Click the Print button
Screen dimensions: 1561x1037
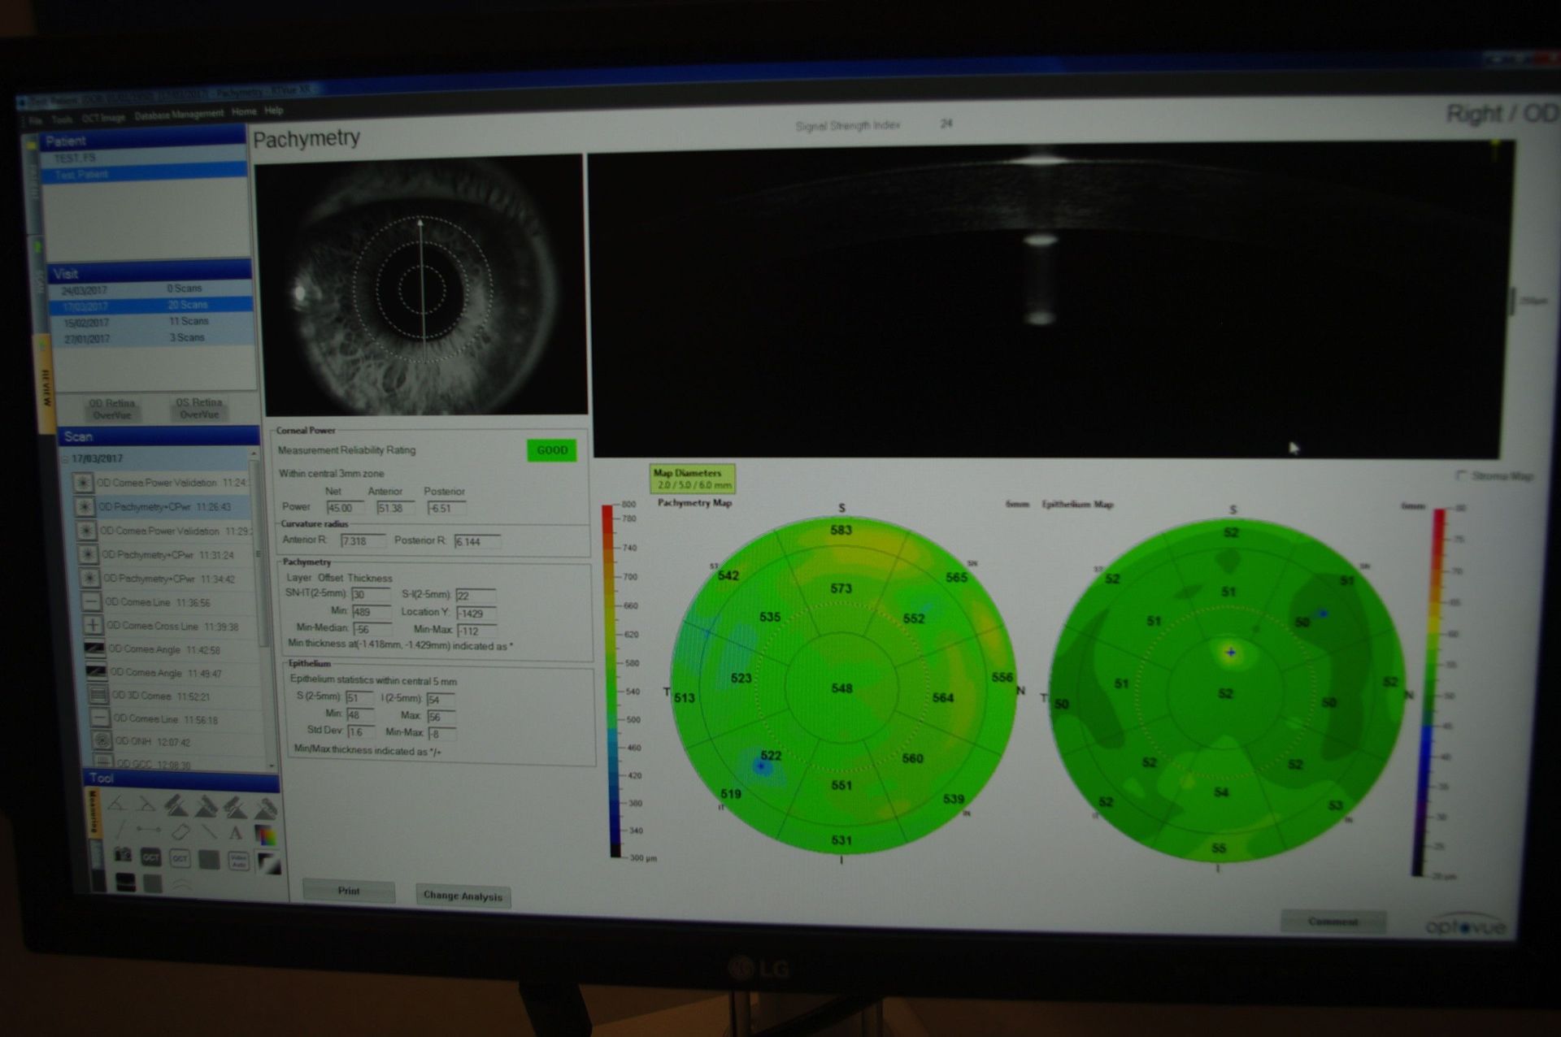pyautogui.click(x=349, y=891)
